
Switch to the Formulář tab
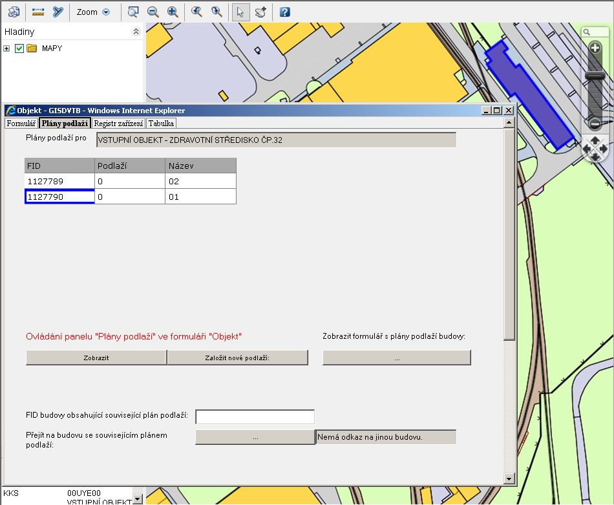coord(21,124)
